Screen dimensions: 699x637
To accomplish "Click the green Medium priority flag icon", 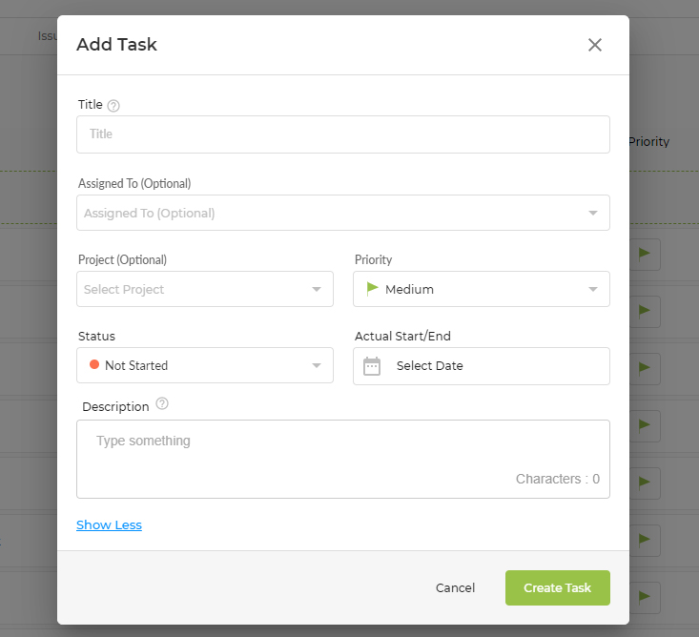I will pos(372,289).
